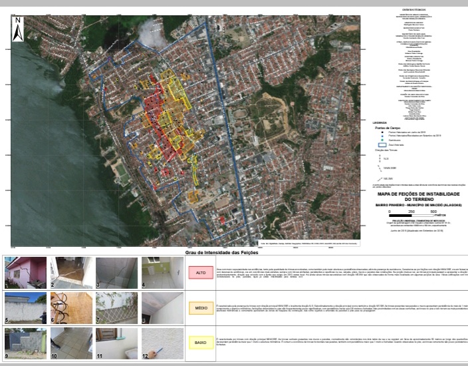Click the 'Pontos de Campo' legend heading
The height and width of the screenshot is (366, 468).
(388, 127)
